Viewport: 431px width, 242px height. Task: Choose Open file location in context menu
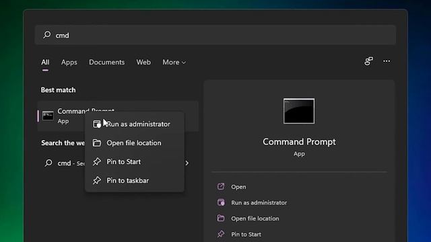coord(135,143)
